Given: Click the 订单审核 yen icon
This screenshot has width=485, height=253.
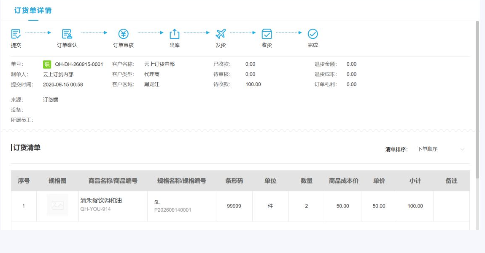Looking at the screenshot, I should pyautogui.click(x=124, y=34).
